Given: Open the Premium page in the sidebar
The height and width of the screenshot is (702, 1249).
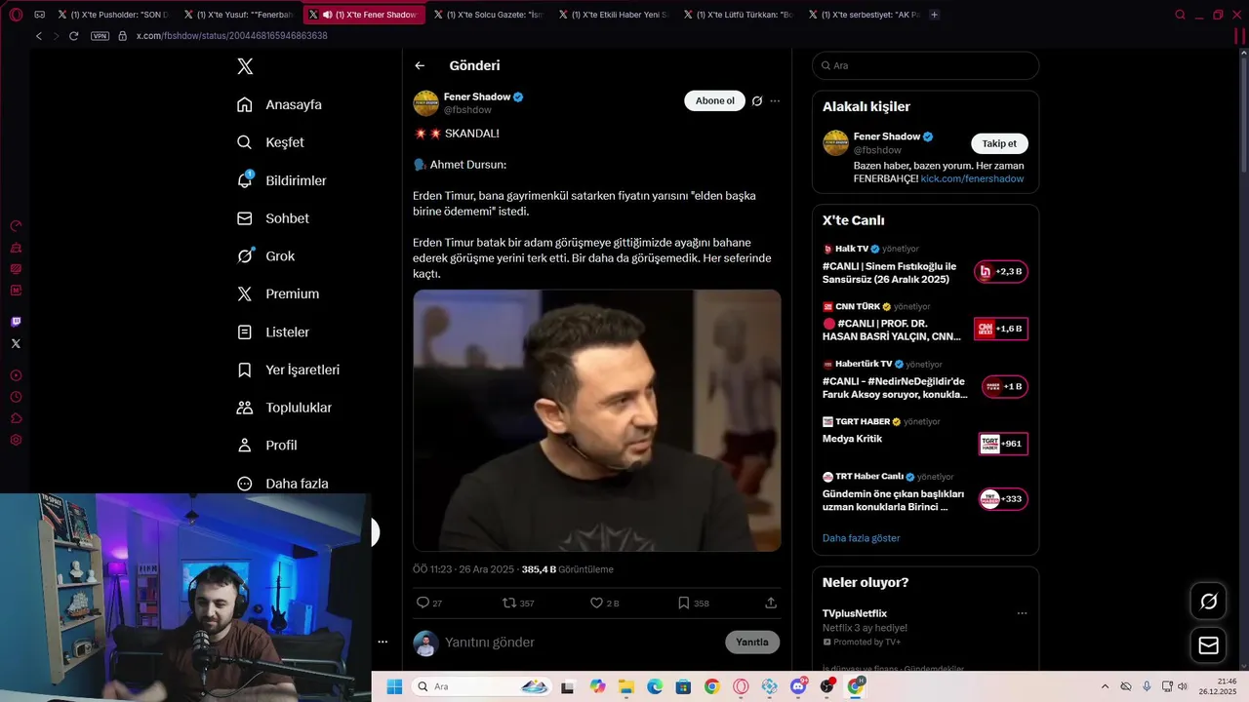Looking at the screenshot, I should [x=278, y=293].
